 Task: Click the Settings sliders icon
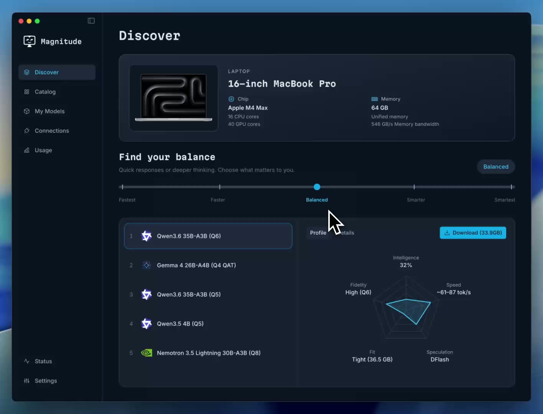pyautogui.click(x=26, y=381)
